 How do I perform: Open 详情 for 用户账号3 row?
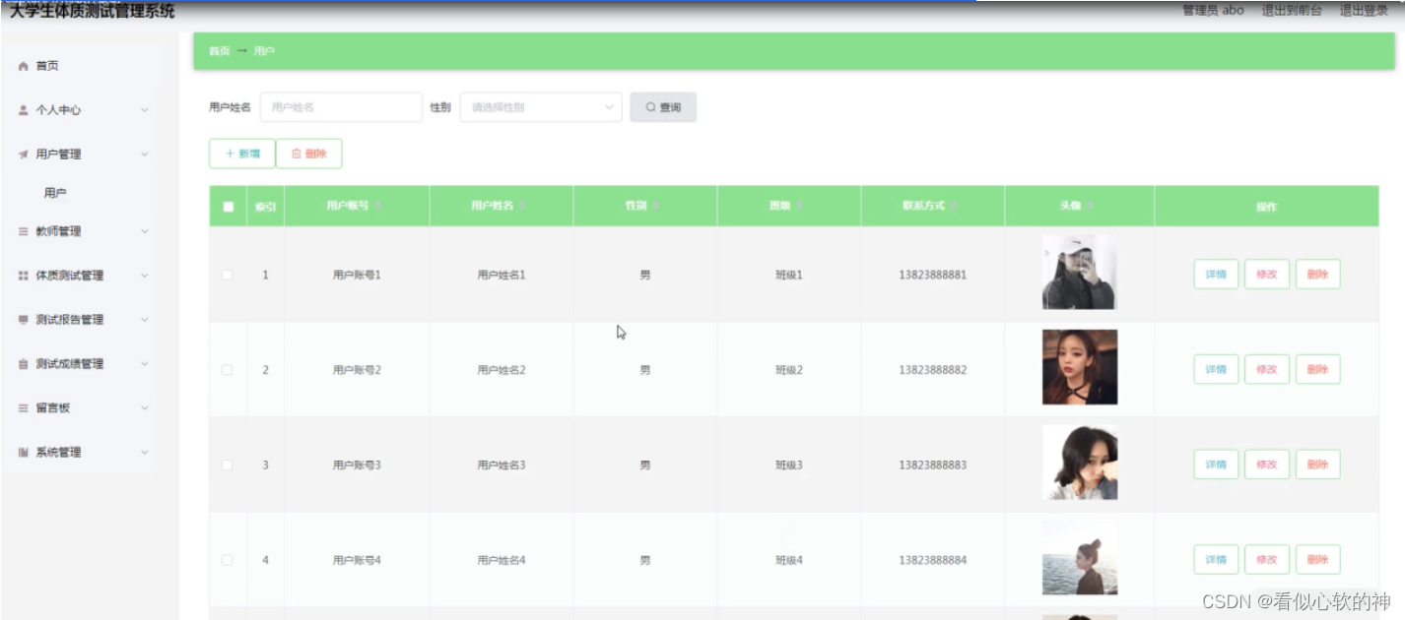(1216, 465)
